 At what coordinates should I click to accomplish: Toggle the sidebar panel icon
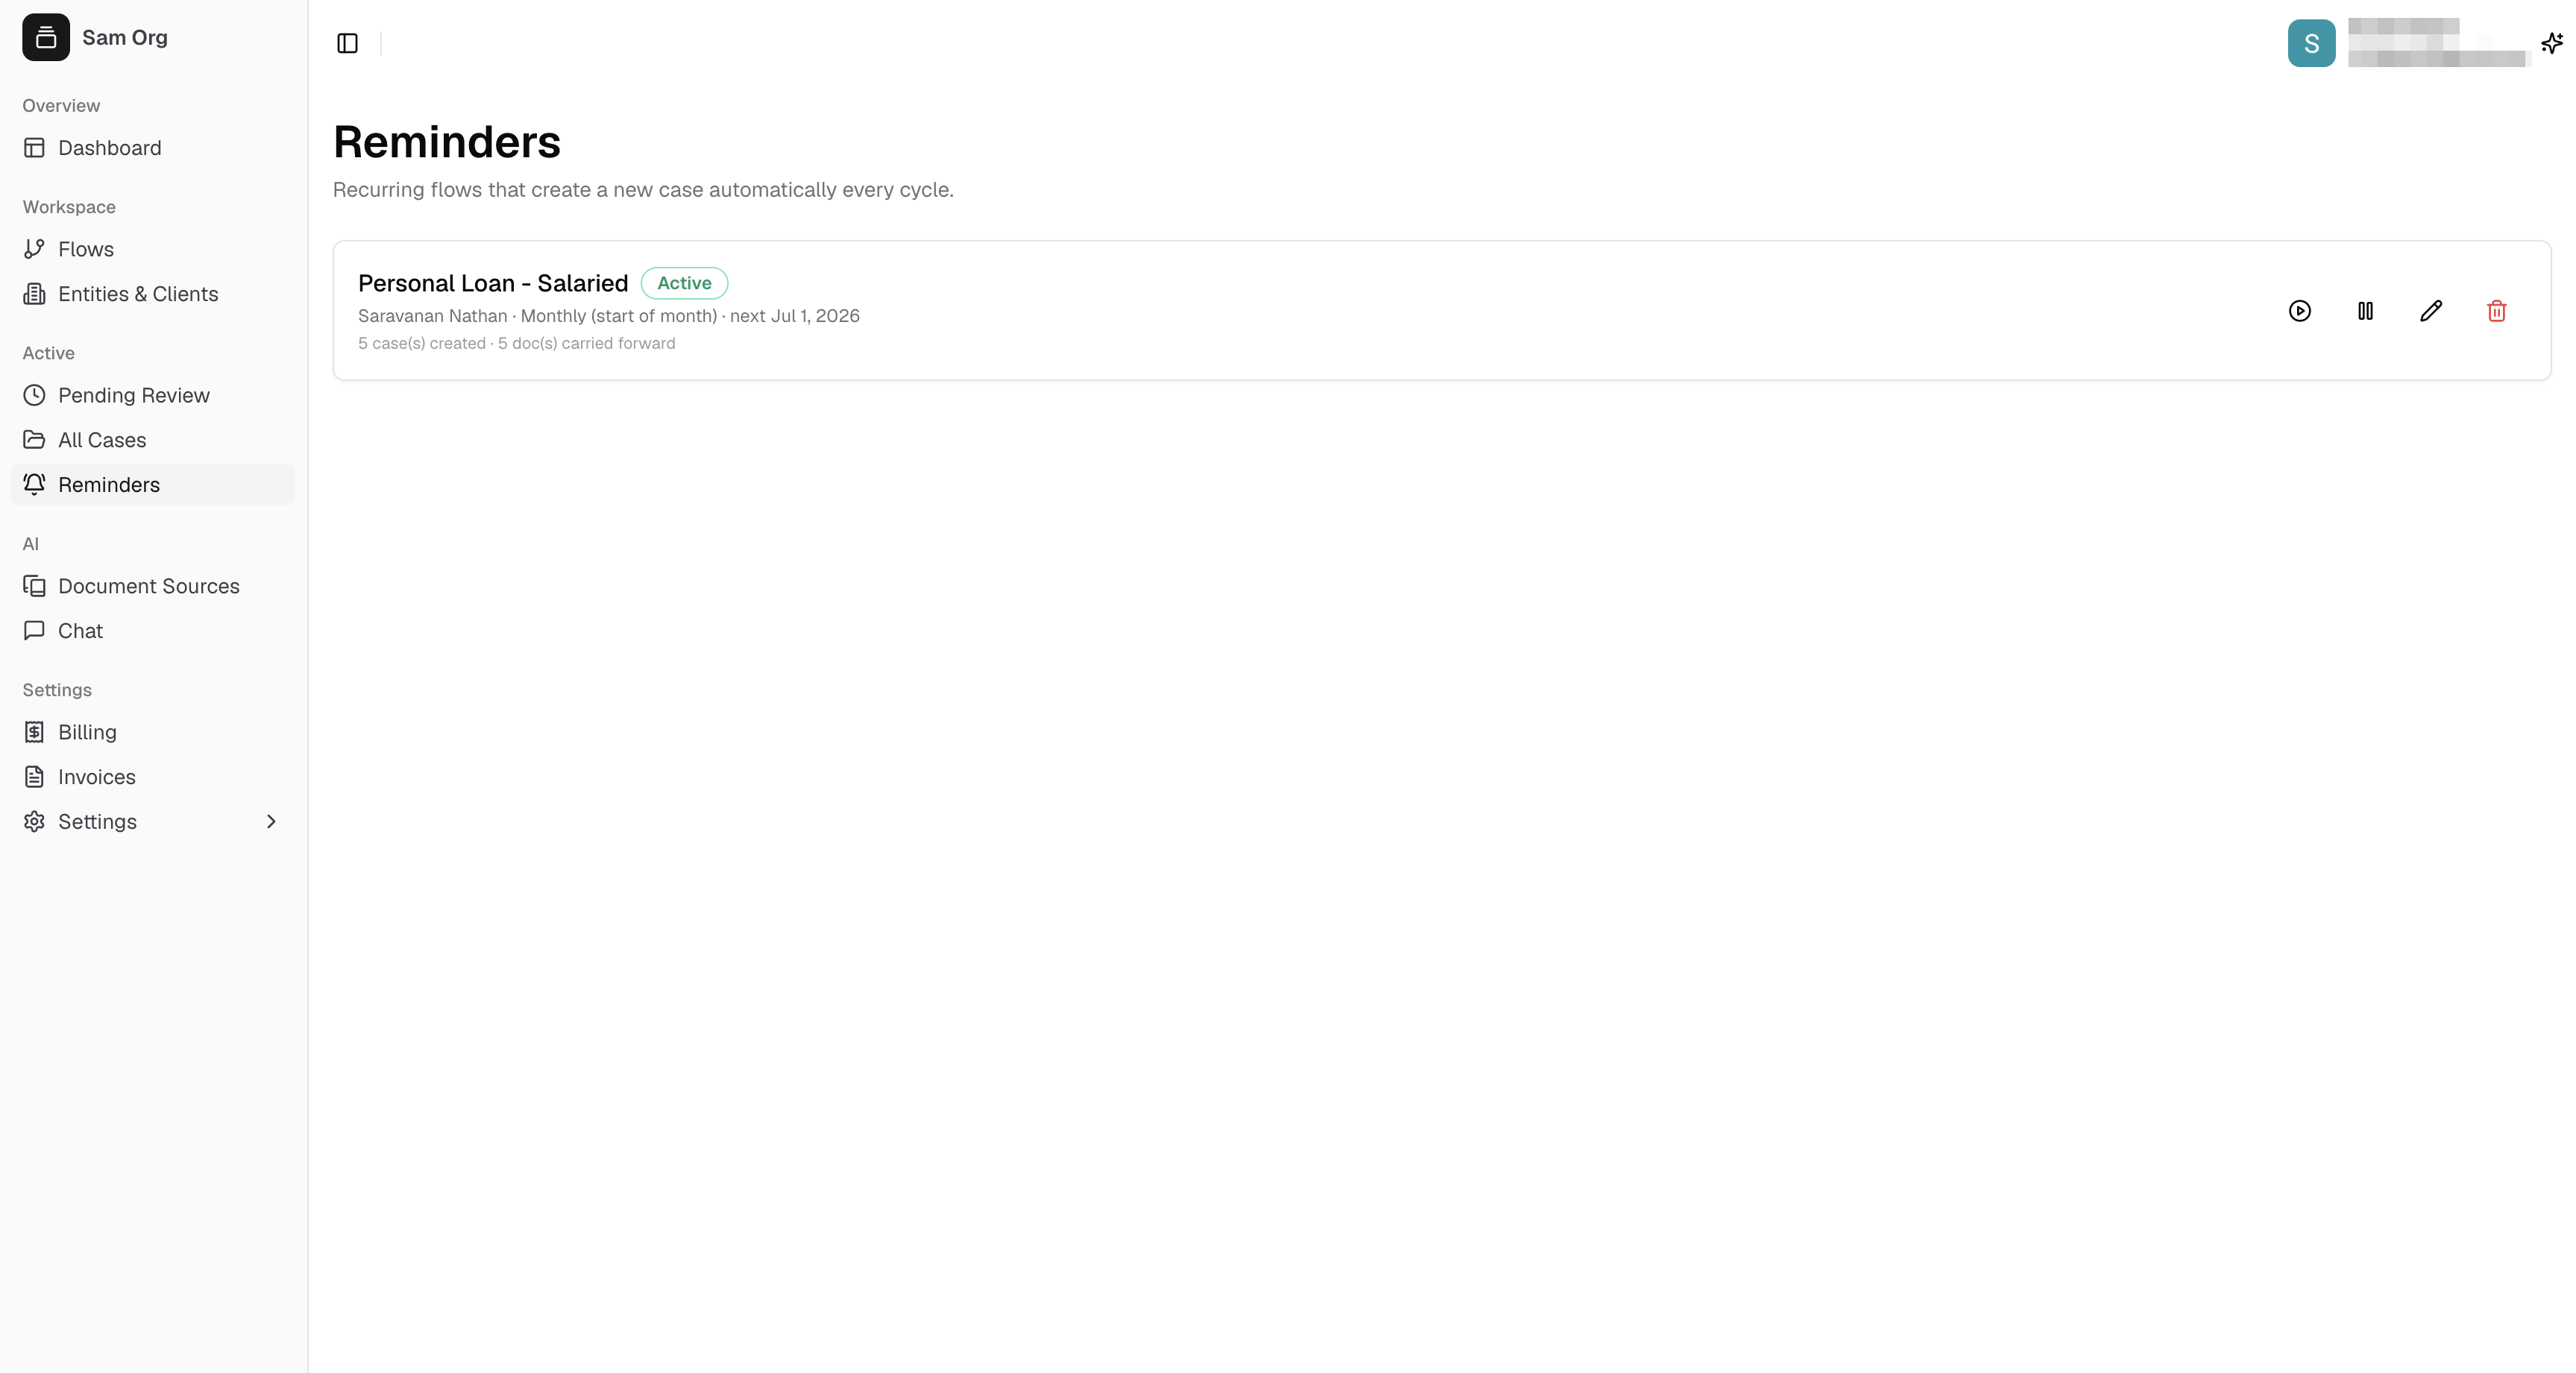tap(347, 43)
